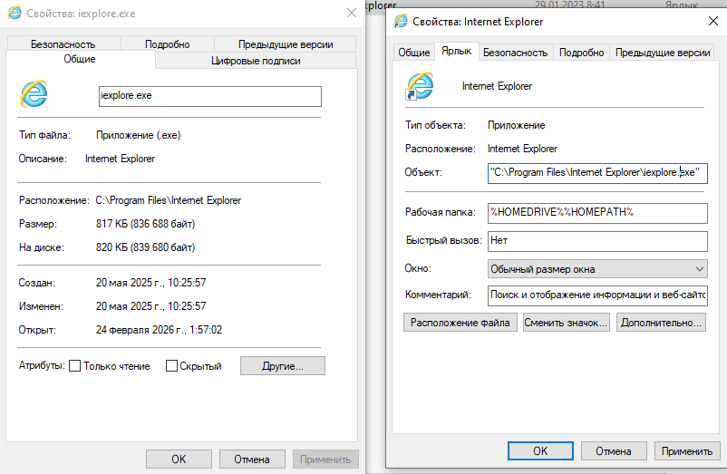
Task: Close the iexplore.exe properties window
Action: 352,13
